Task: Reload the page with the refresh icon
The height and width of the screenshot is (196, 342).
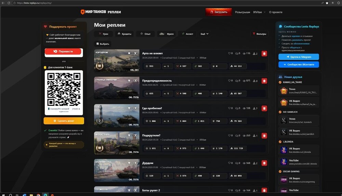Action: point(9,3)
